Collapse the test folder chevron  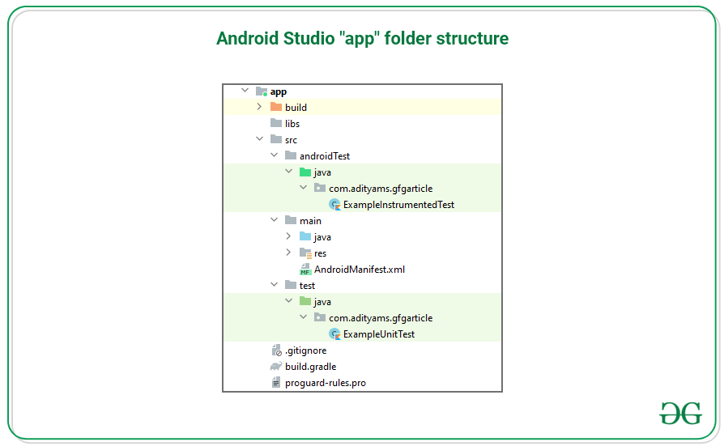pos(274,285)
